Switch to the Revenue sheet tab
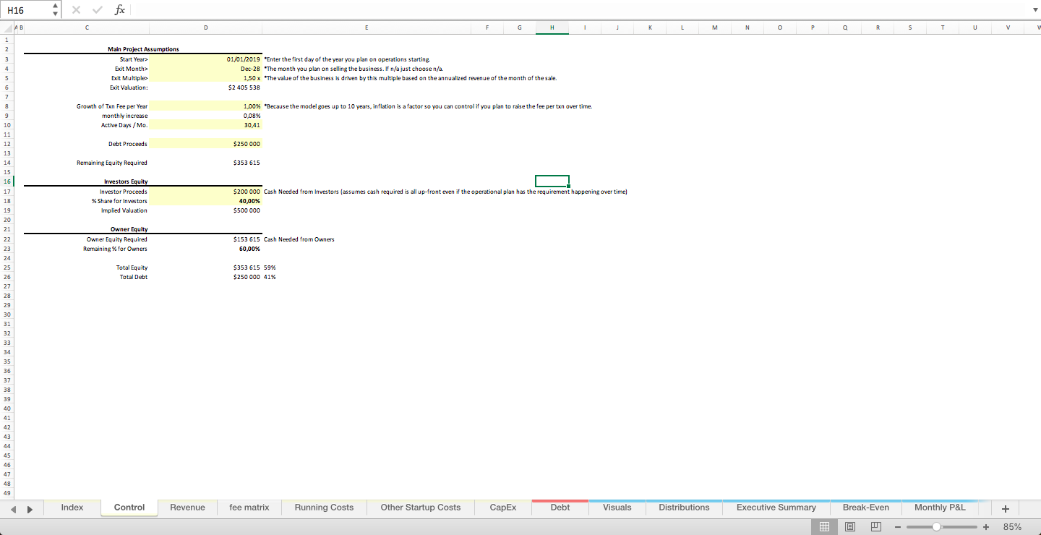Image resolution: width=1041 pixels, height=535 pixels. [187, 508]
